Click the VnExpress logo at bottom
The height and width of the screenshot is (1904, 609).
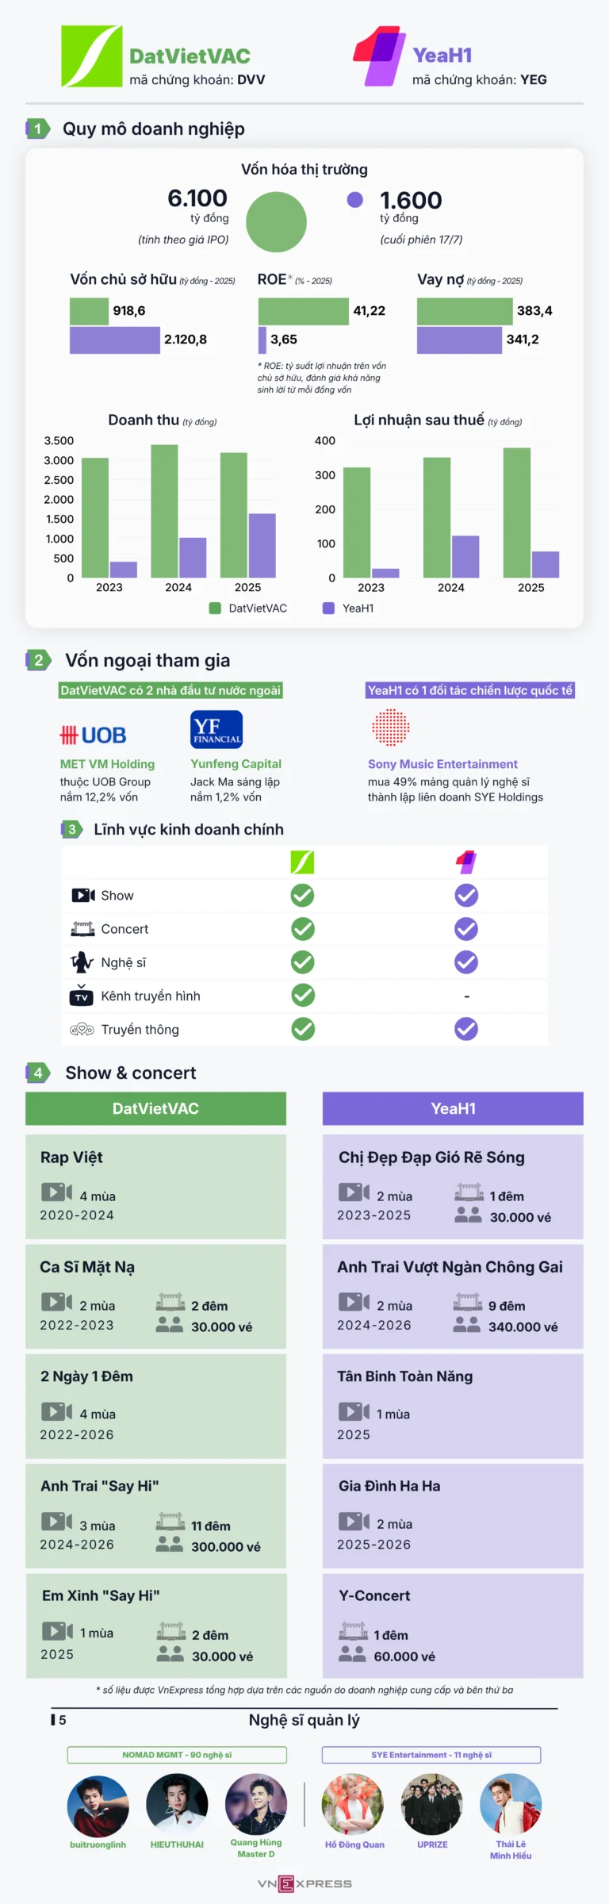[x=304, y=1883]
